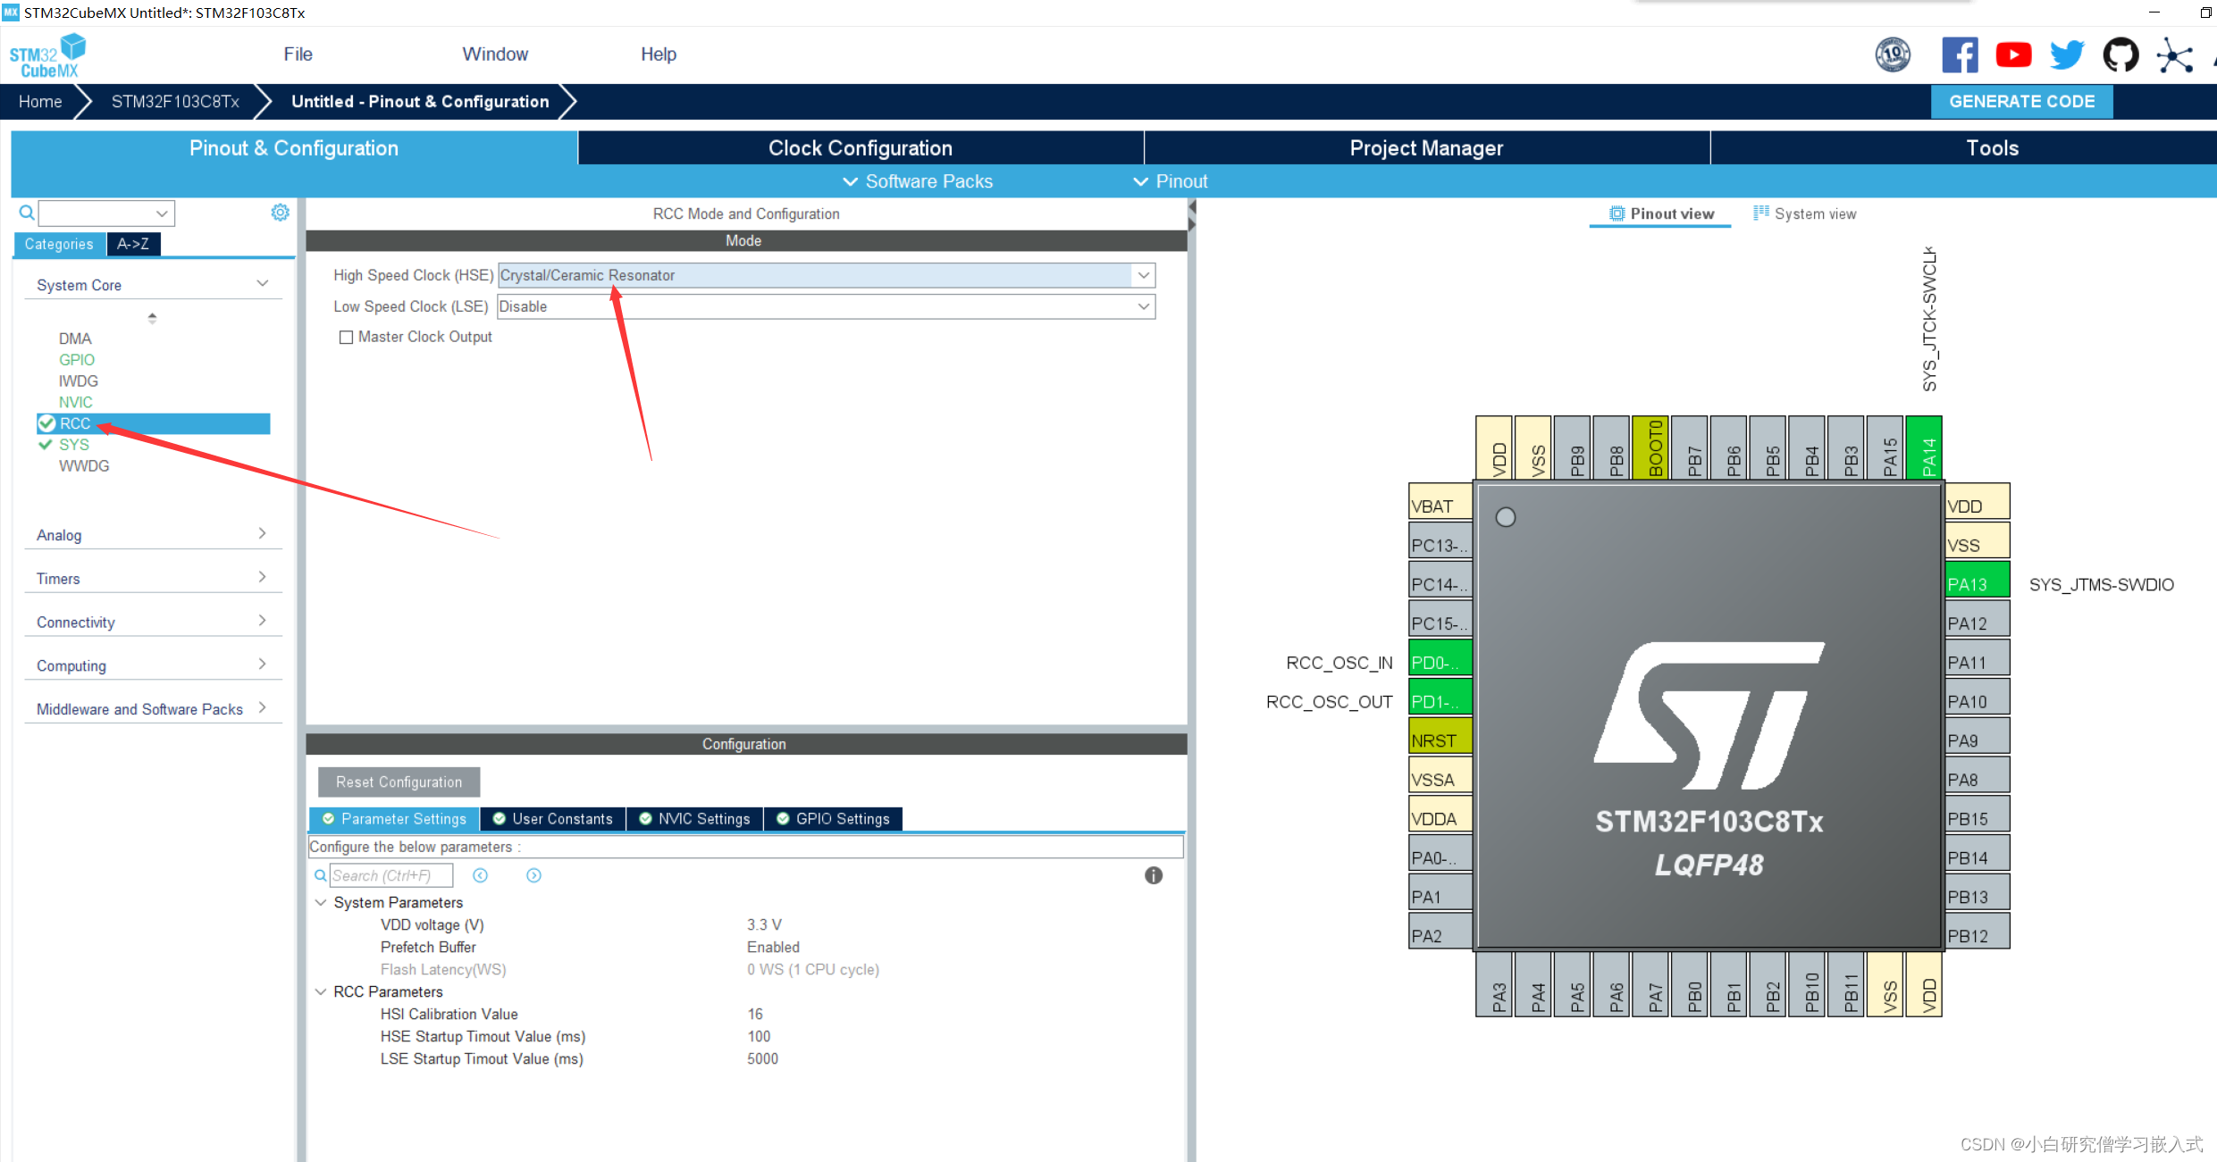The width and height of the screenshot is (2217, 1162).
Task: Click the parameter Search (Ctrl+F) field
Action: click(390, 875)
